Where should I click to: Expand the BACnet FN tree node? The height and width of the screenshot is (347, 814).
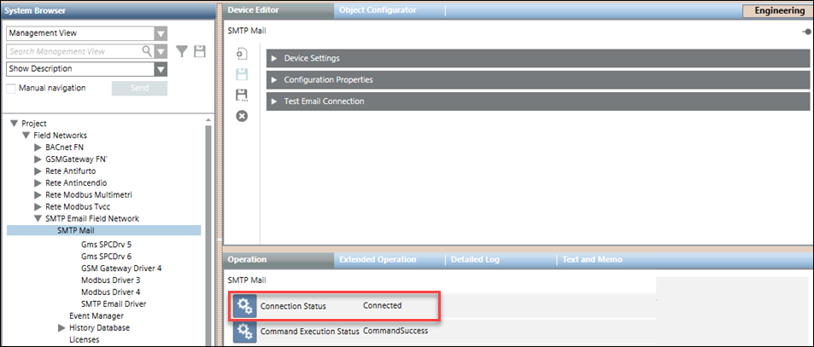pos(38,147)
